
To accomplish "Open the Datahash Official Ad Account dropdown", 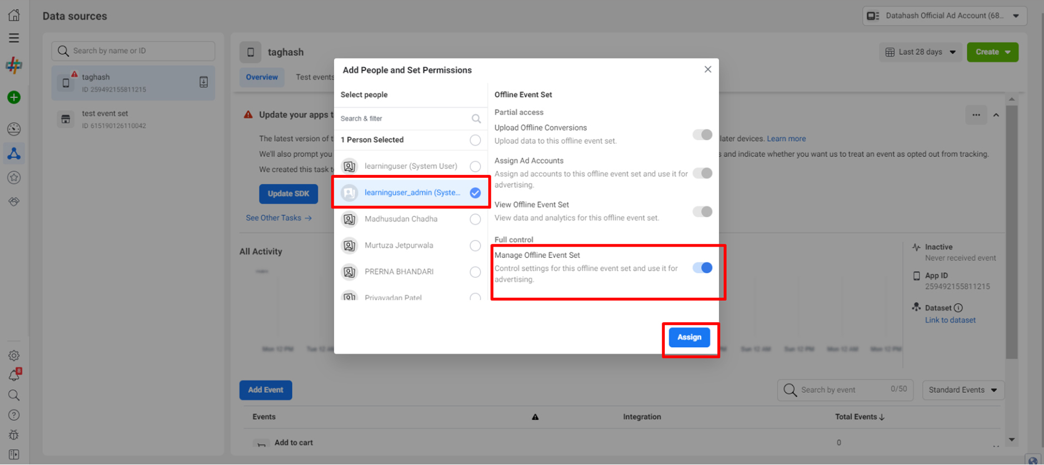I will coord(944,16).
